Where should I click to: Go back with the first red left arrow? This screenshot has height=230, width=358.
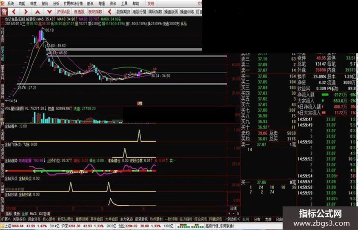(14, 12)
